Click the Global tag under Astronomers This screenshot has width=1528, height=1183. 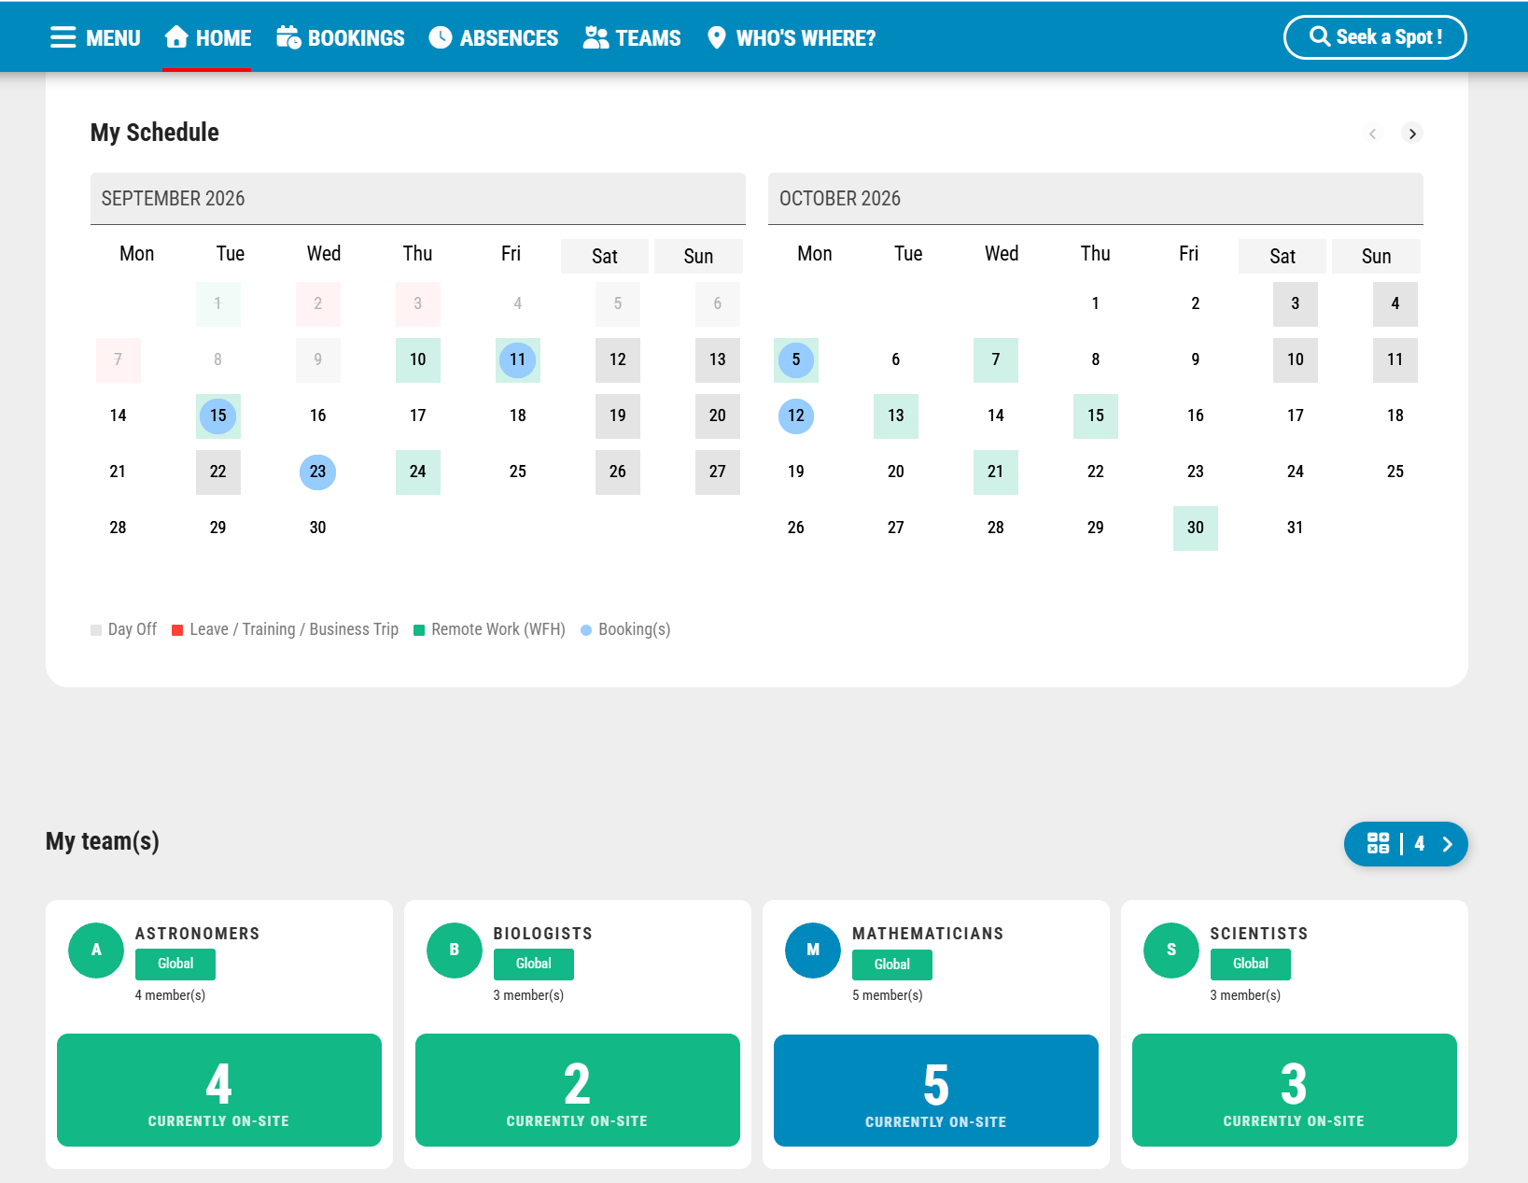(175, 964)
